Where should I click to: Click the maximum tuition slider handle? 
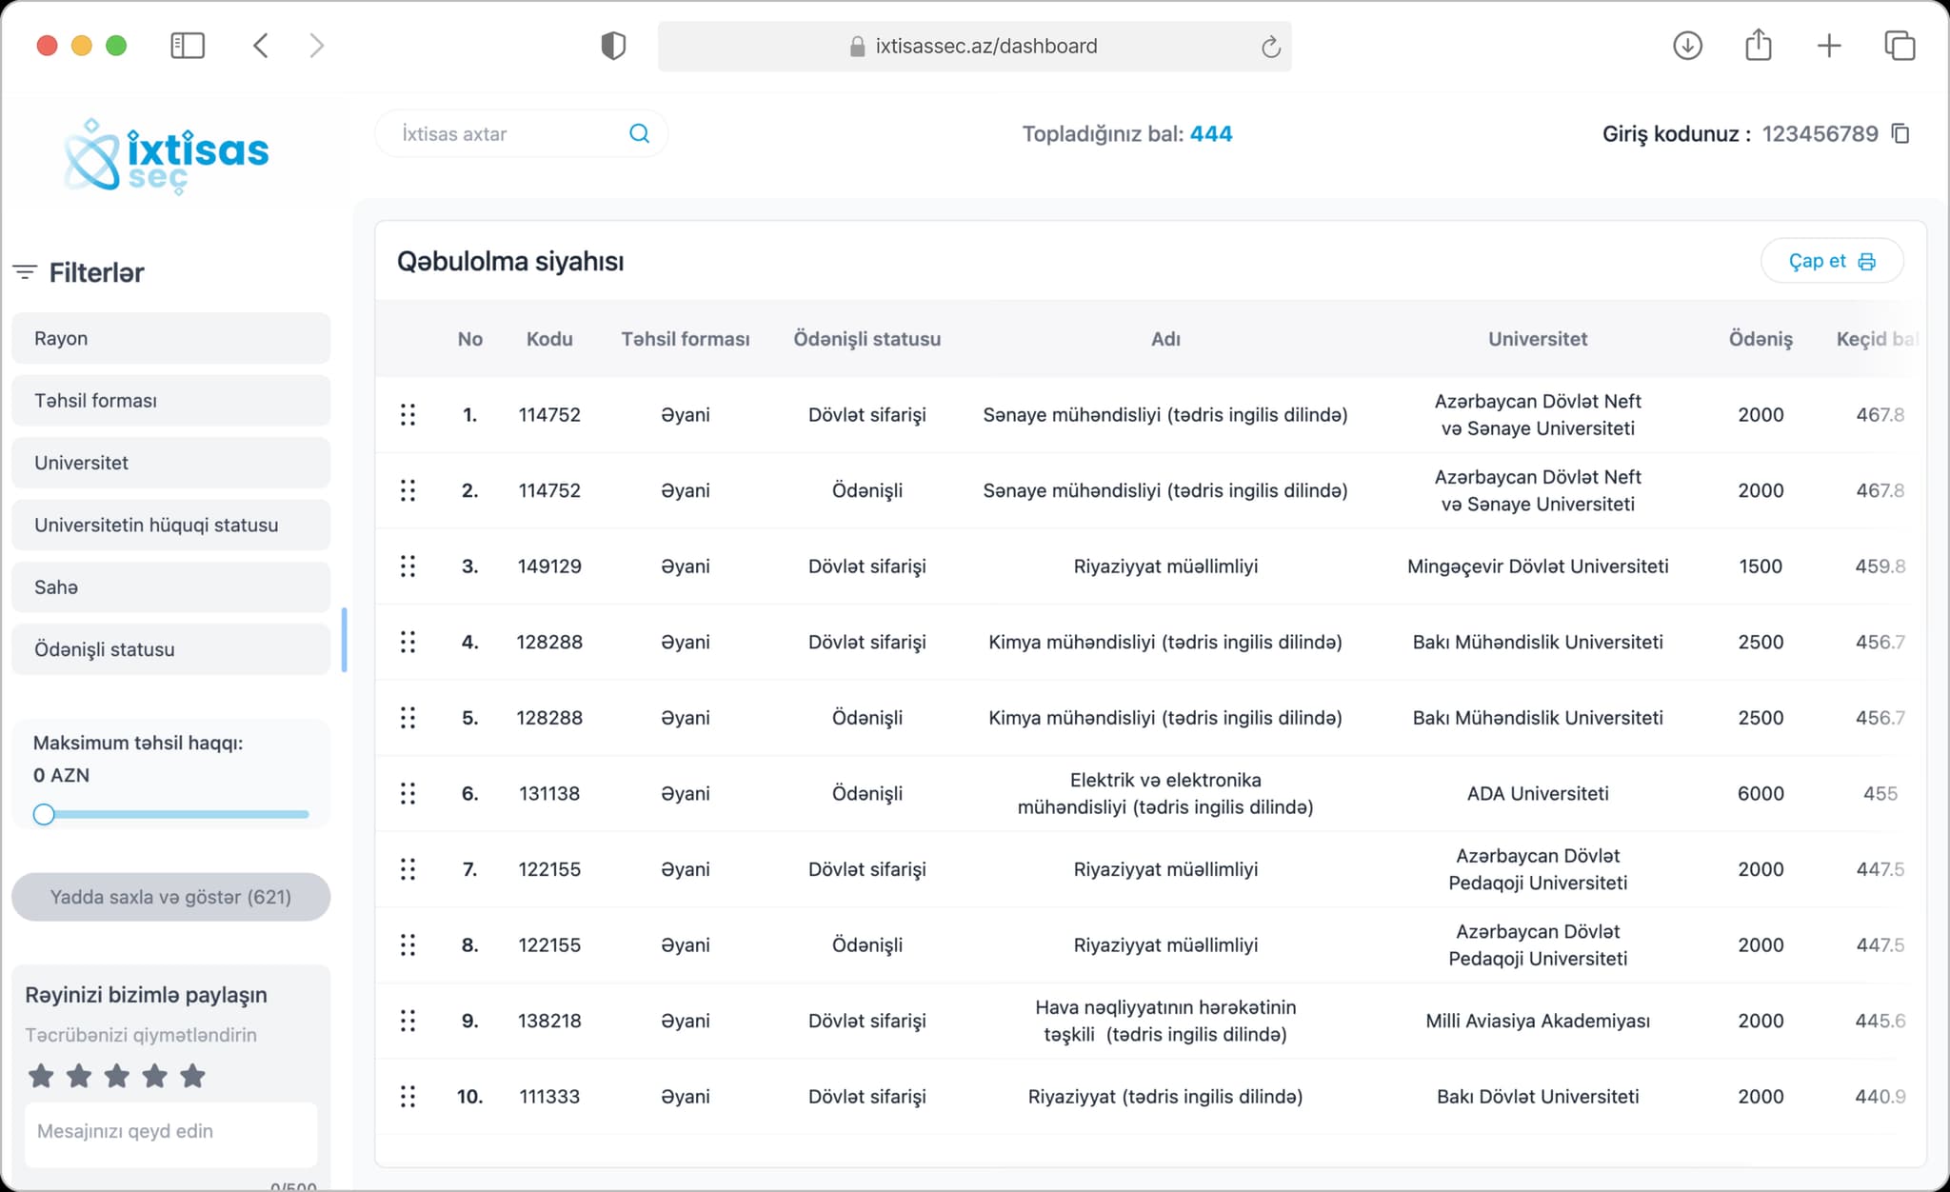pos(44,815)
